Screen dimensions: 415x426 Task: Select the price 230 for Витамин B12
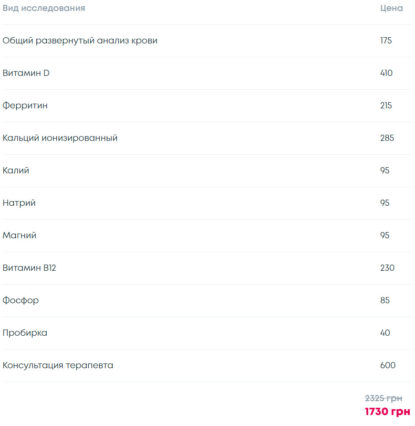tap(387, 268)
